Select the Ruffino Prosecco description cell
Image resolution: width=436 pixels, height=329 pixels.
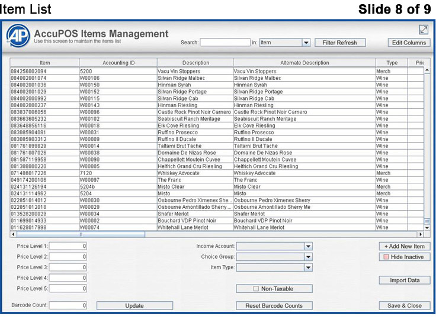195,133
